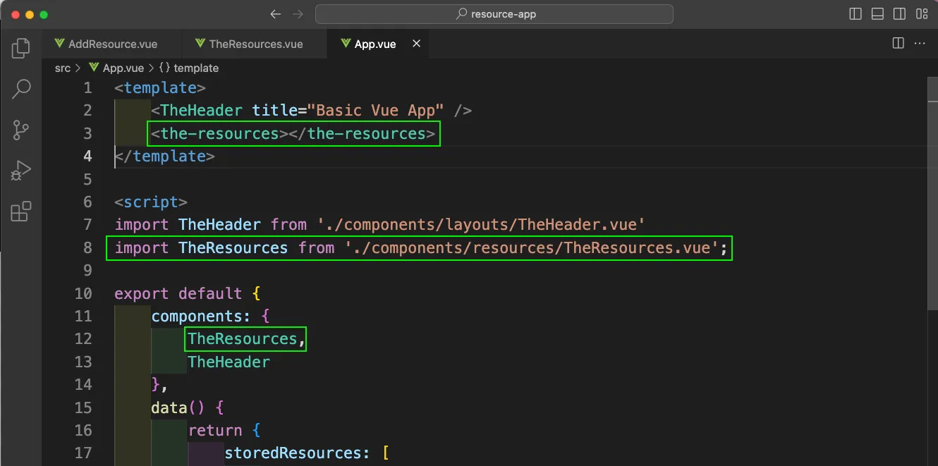Open the editor More Actions ellipsis menu
938x466 pixels.
tap(920, 44)
